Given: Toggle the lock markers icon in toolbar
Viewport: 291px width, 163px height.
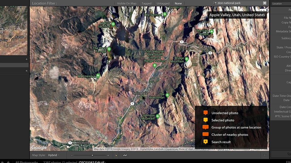Looking at the screenshot, I should [x=116, y=155].
